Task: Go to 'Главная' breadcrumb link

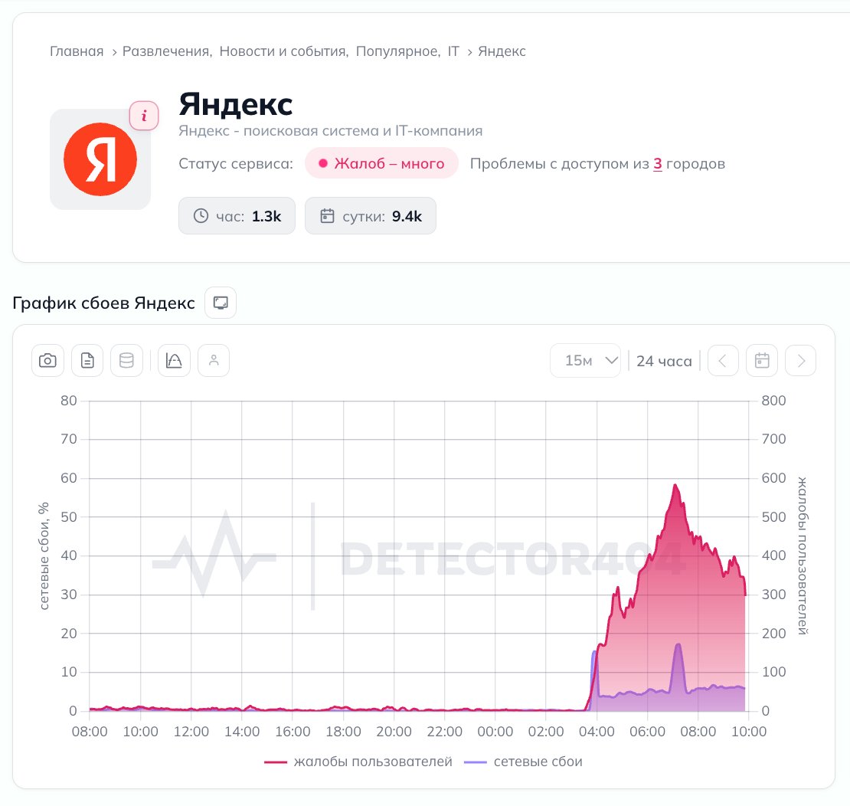Action: [77, 51]
